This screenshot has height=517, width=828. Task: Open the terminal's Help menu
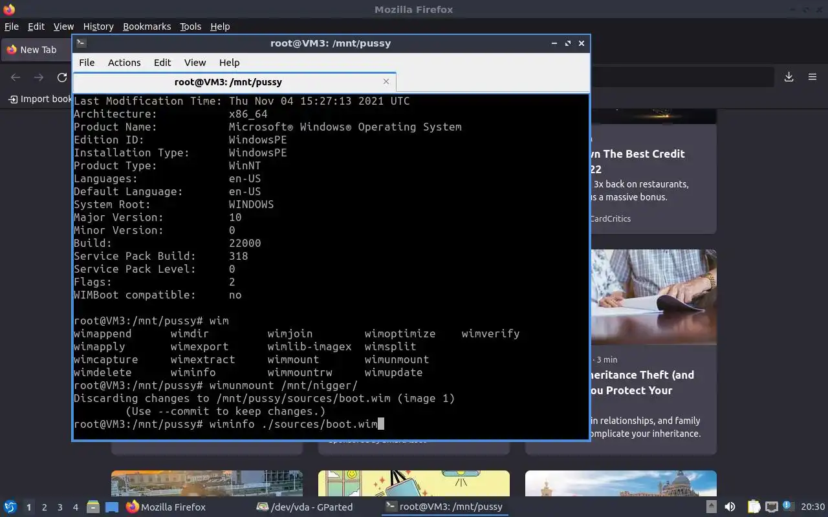[x=230, y=63]
